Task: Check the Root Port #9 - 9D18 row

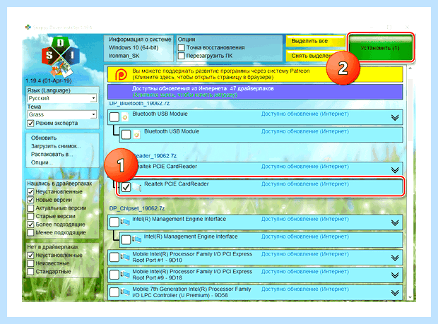Action: coord(114,275)
